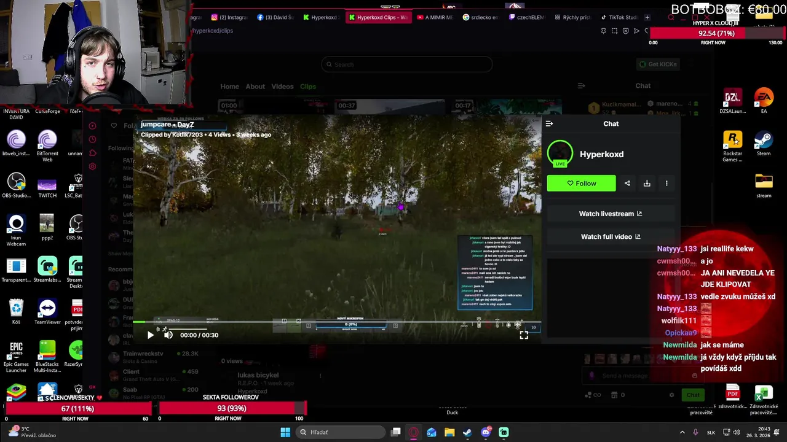Seek on the clip progress bar

[337, 322]
